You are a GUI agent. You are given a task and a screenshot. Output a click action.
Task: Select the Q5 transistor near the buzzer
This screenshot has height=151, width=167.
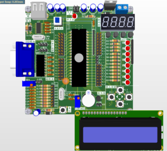(98, 98)
